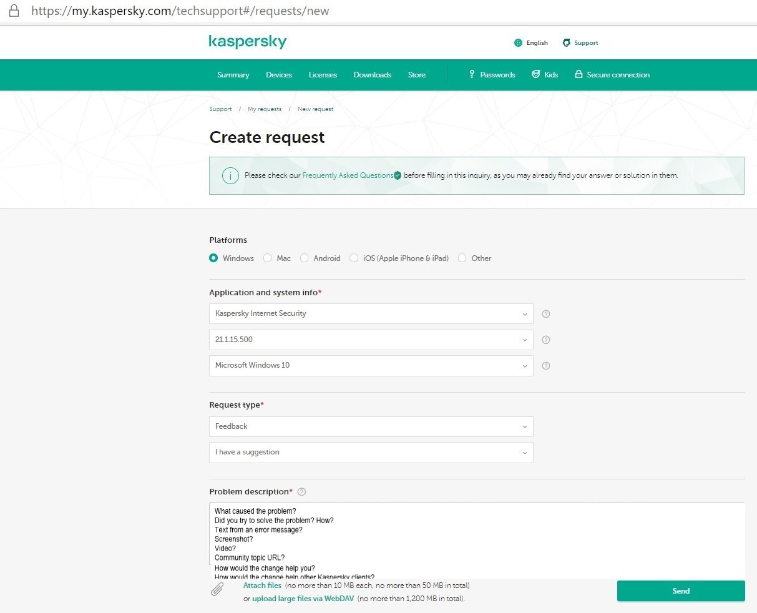Click the shield icon after Frequently Asked Questions
The width and height of the screenshot is (757, 613).
pos(398,175)
